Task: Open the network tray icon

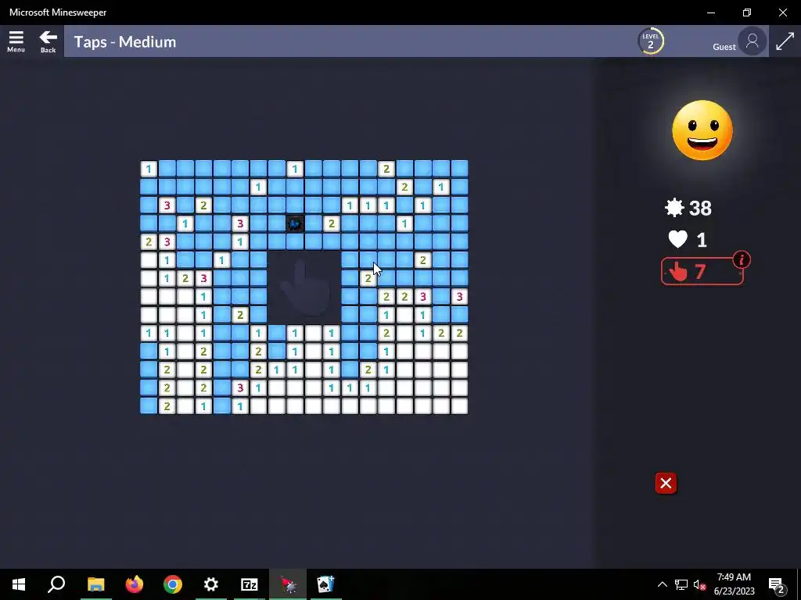Action: coord(681,584)
